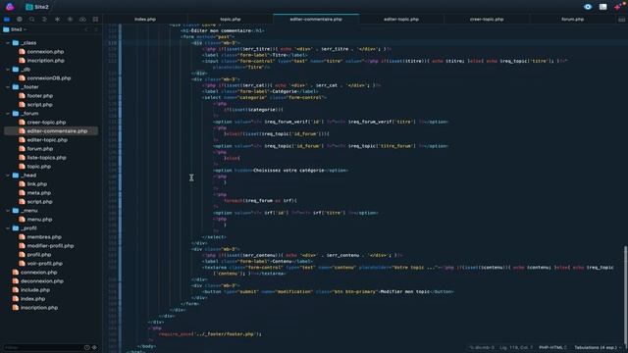This screenshot has width=628, height=353.
Task: Open the sixth sidebar pane icon
Action: (x=70, y=20)
